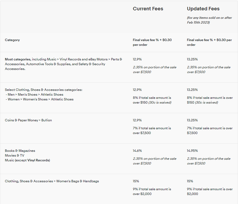238x204 pixels.
Task: Click "Music (except Vinyl Records)" text
Action: pyautogui.click(x=27, y=160)
